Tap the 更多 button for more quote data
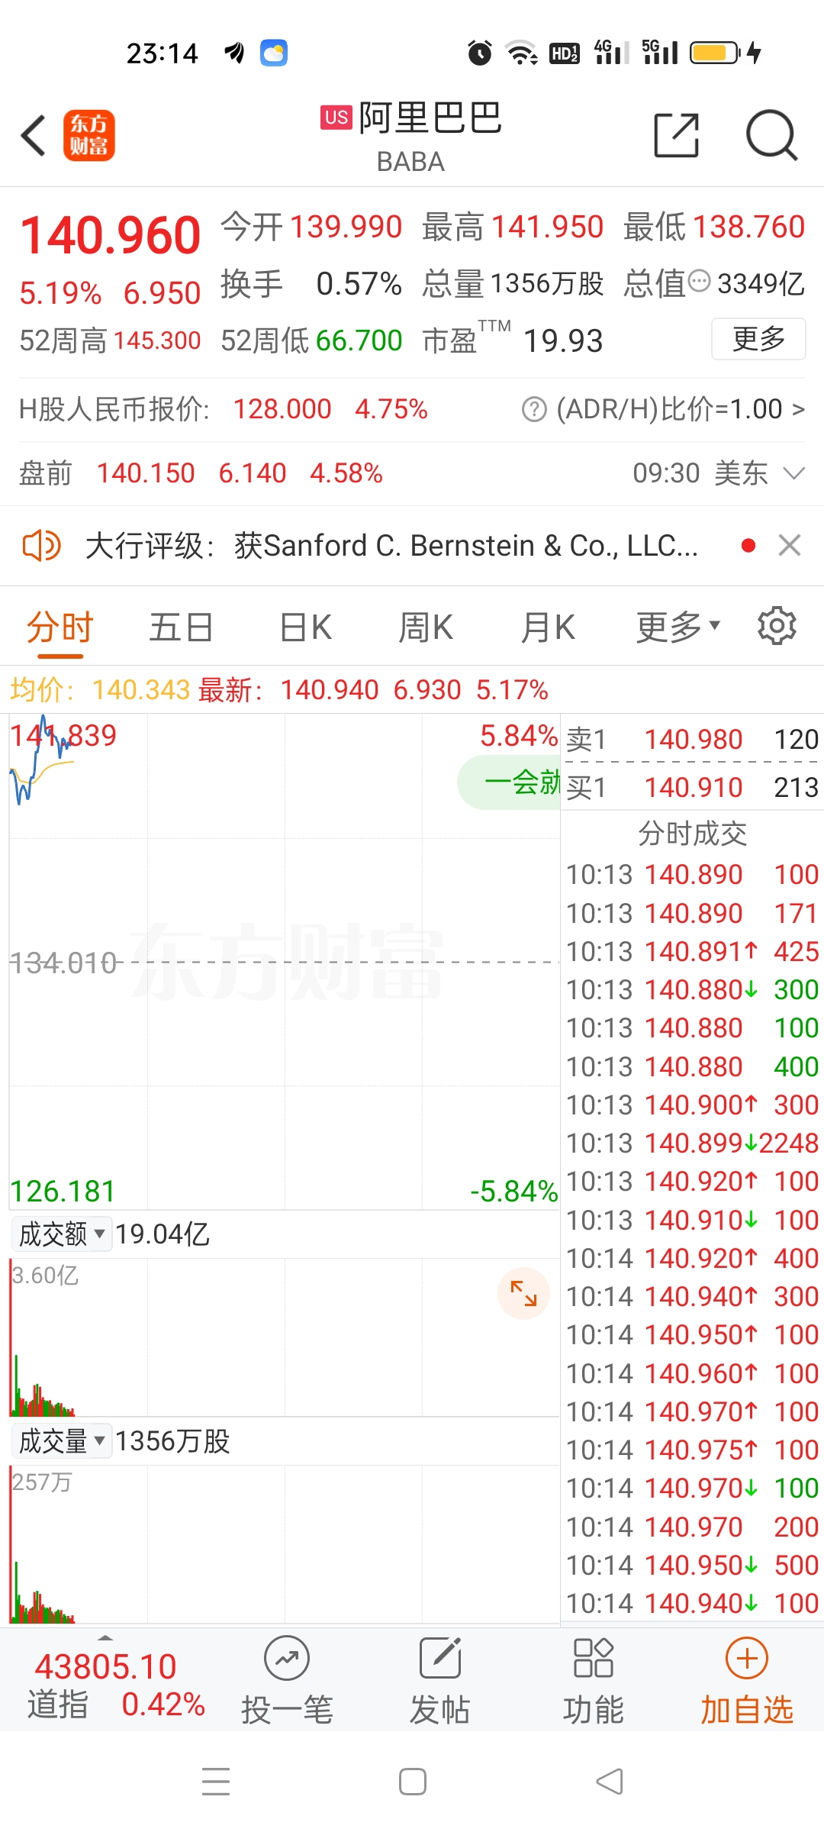 pos(758,339)
